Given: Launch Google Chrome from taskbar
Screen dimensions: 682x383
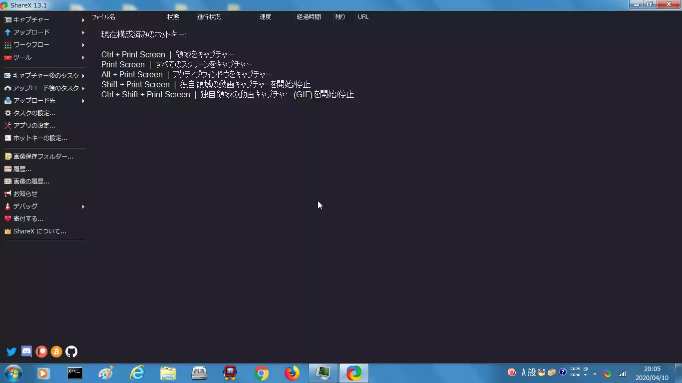Looking at the screenshot, I should pyautogui.click(x=261, y=373).
